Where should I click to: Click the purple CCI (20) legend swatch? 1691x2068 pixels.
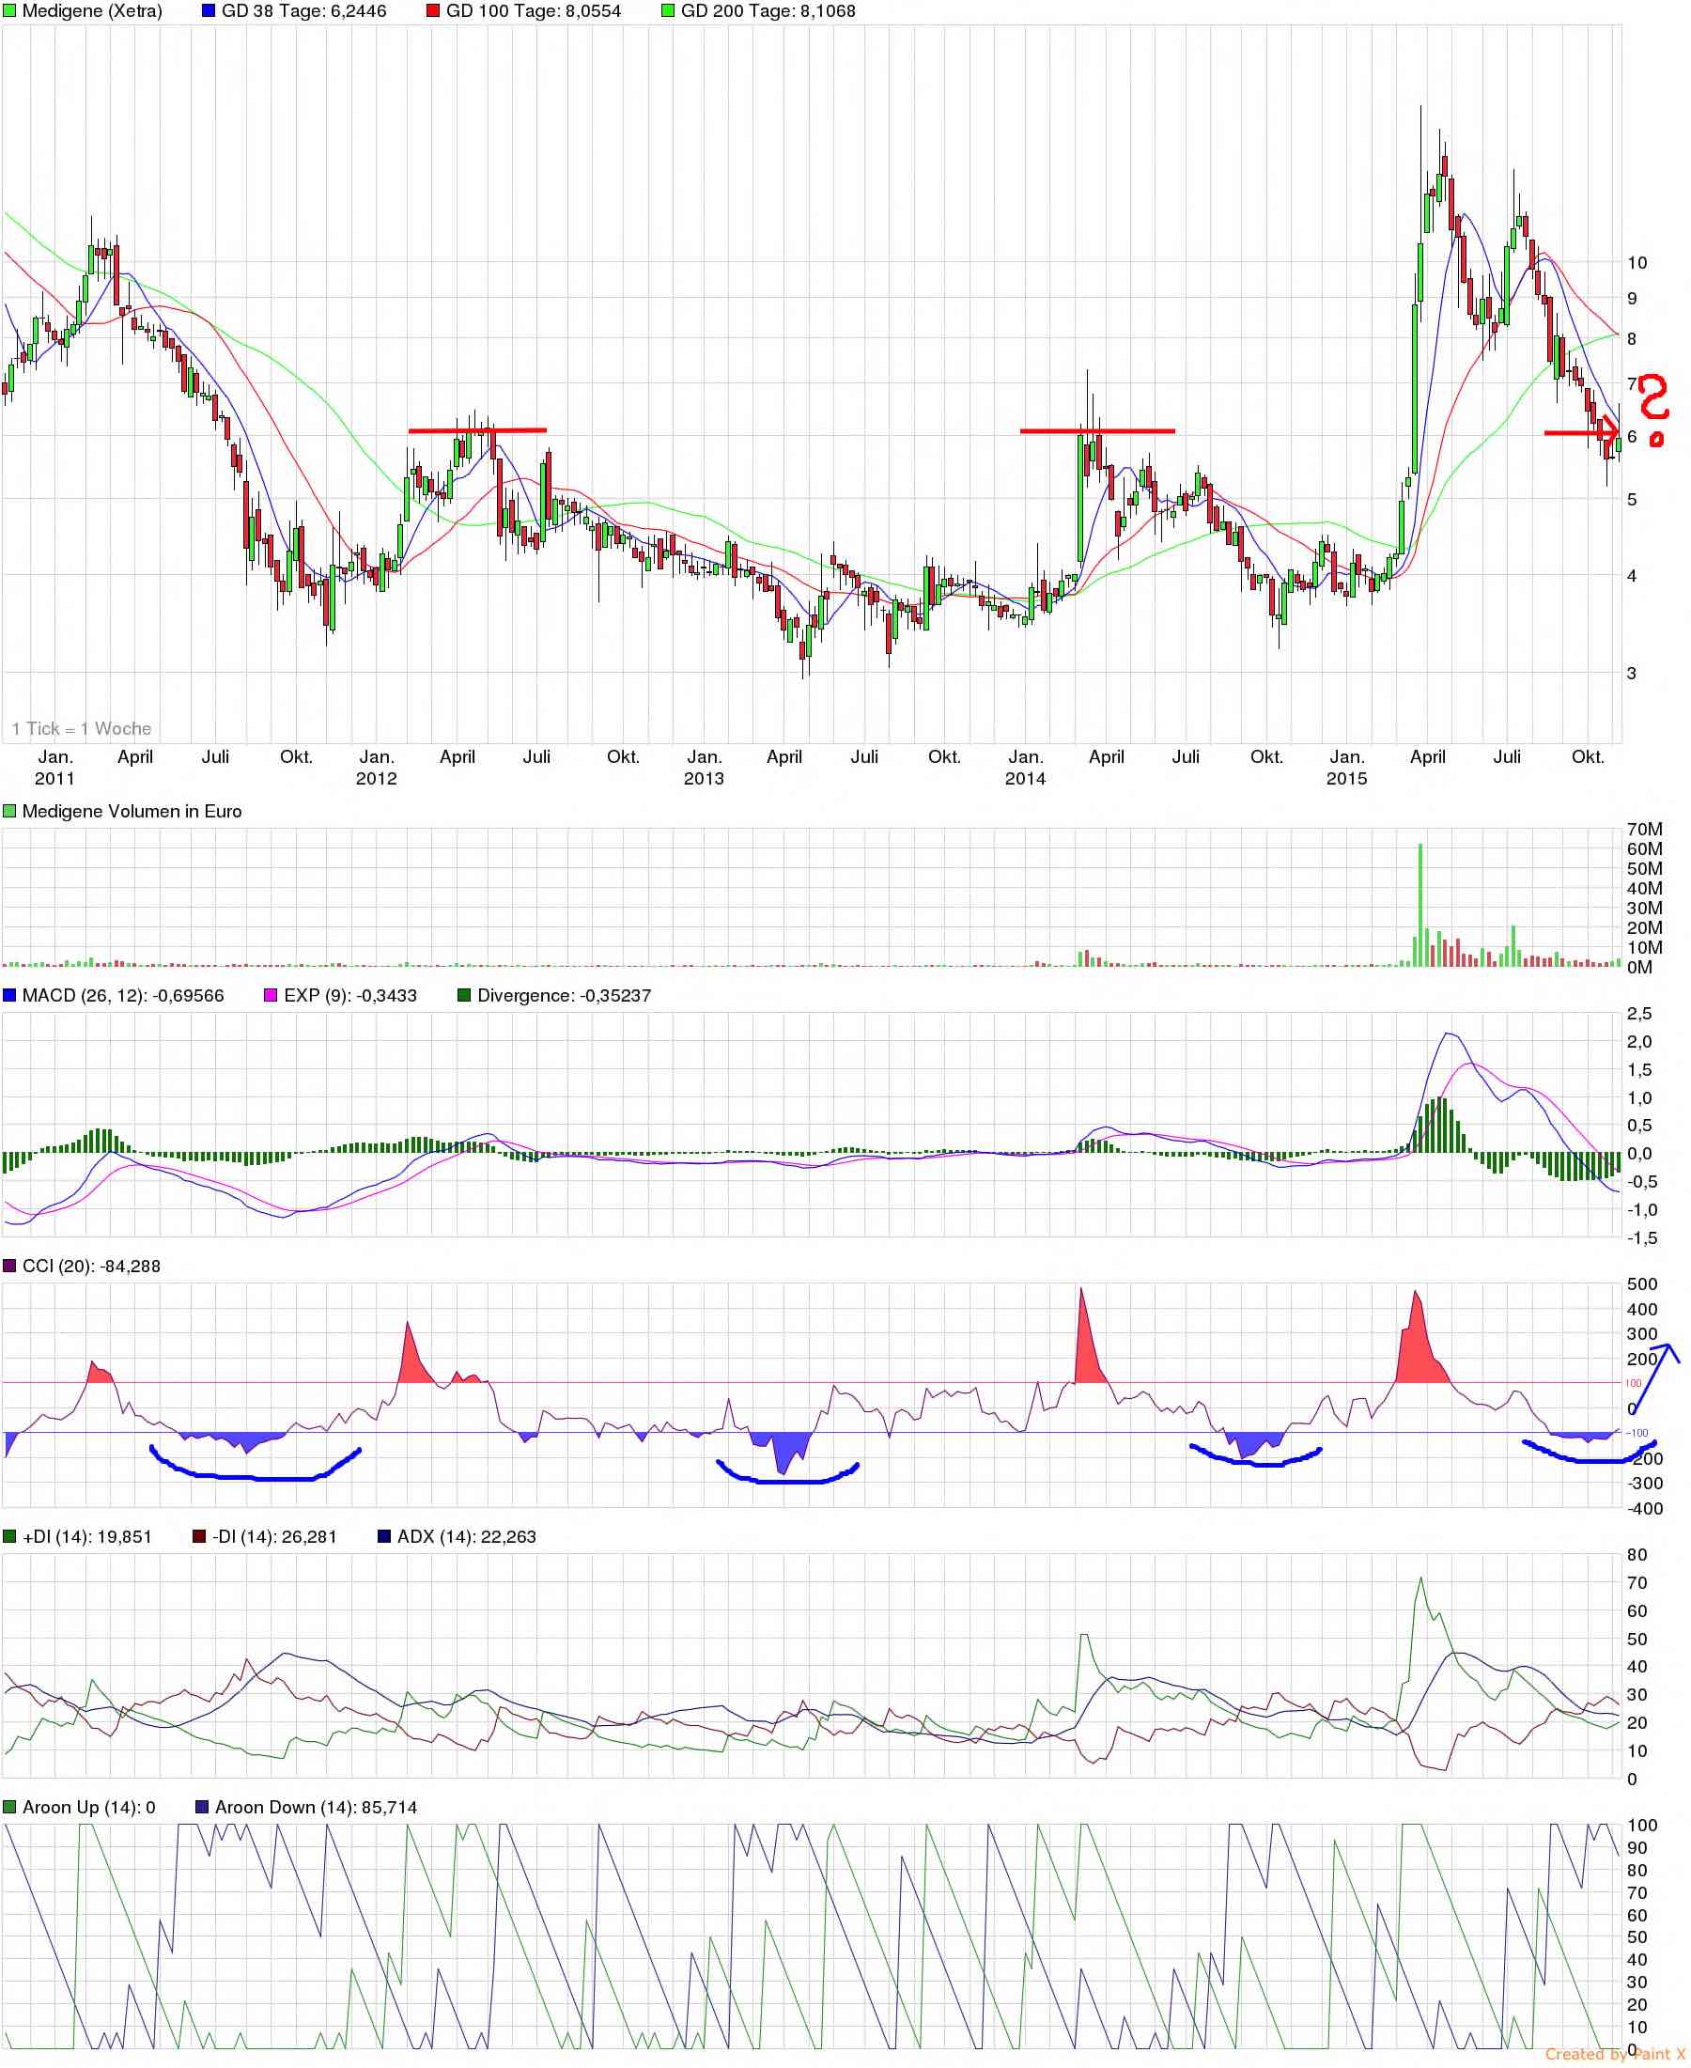(x=9, y=1267)
